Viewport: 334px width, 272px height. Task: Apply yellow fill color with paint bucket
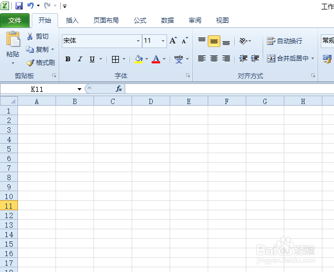138,59
